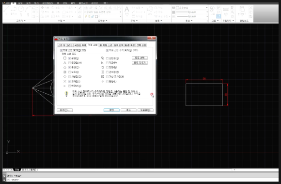Select the Move tool in Modify panel
The width and height of the screenshot is (281, 184).
45,8
